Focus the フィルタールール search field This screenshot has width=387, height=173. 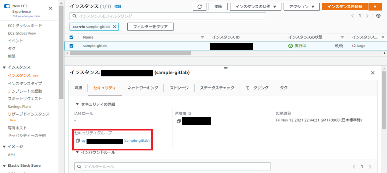172,166
